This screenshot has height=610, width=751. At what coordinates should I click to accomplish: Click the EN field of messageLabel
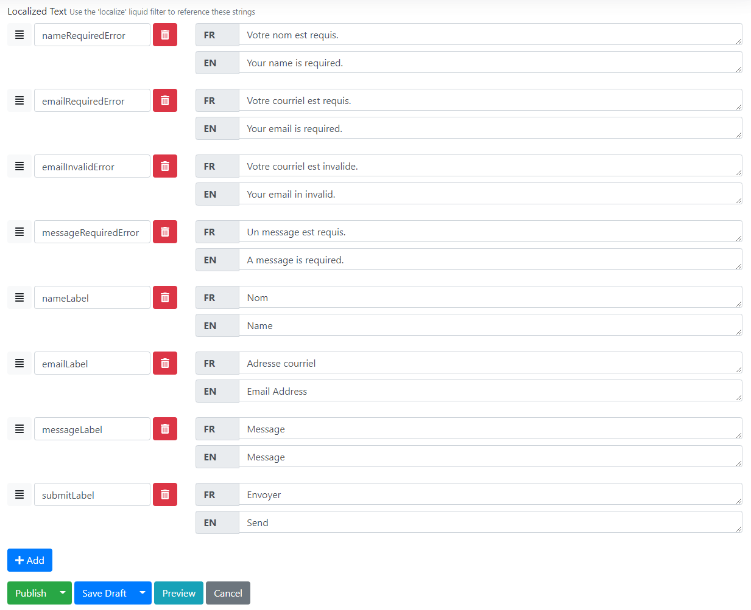tap(490, 457)
